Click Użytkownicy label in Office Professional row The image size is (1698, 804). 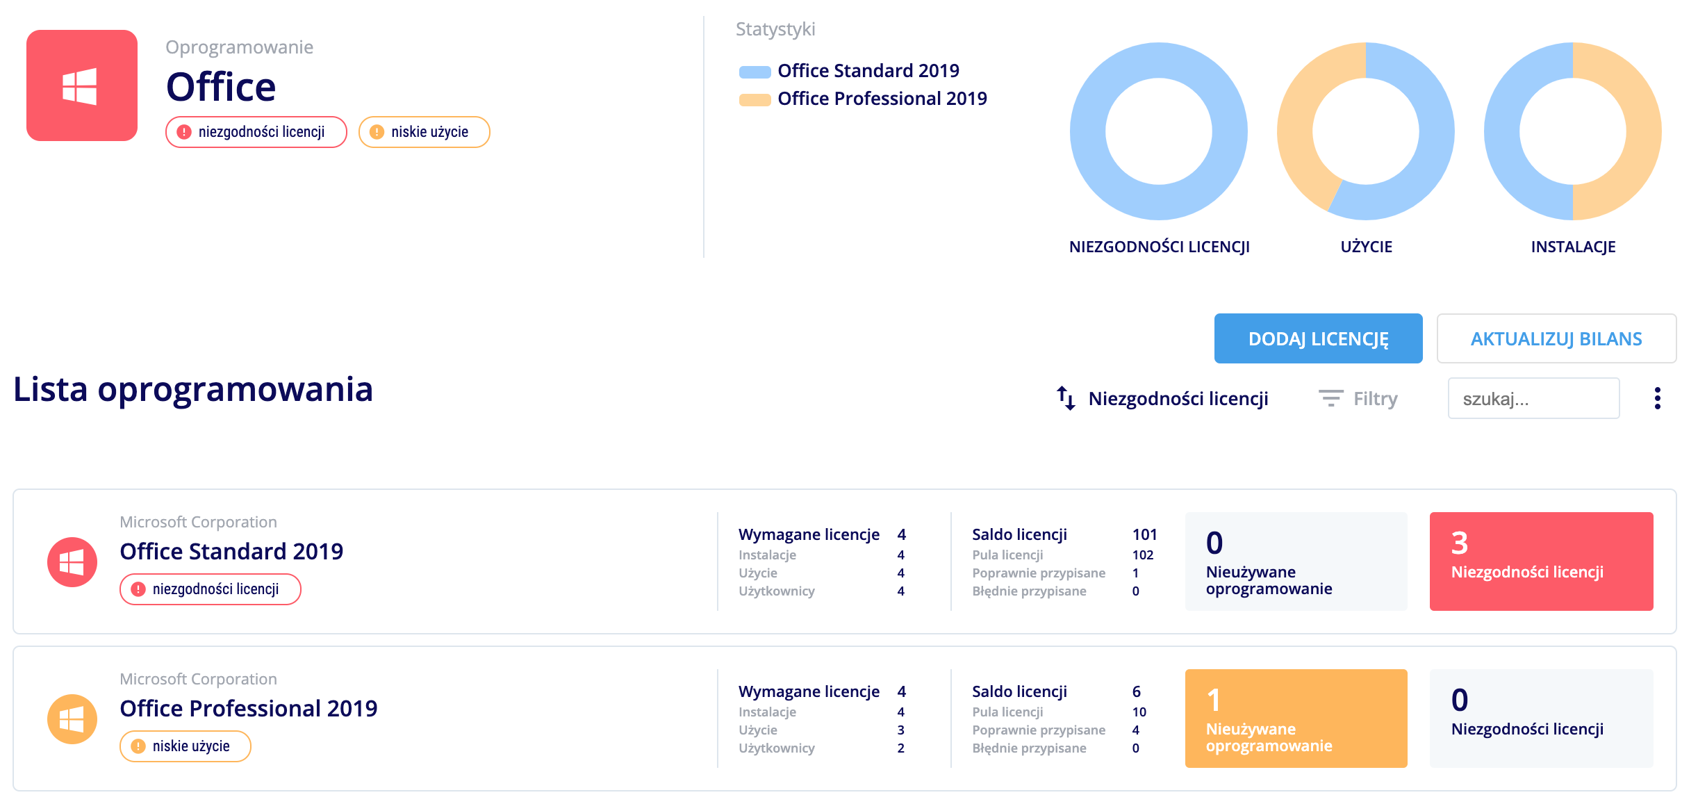[777, 748]
